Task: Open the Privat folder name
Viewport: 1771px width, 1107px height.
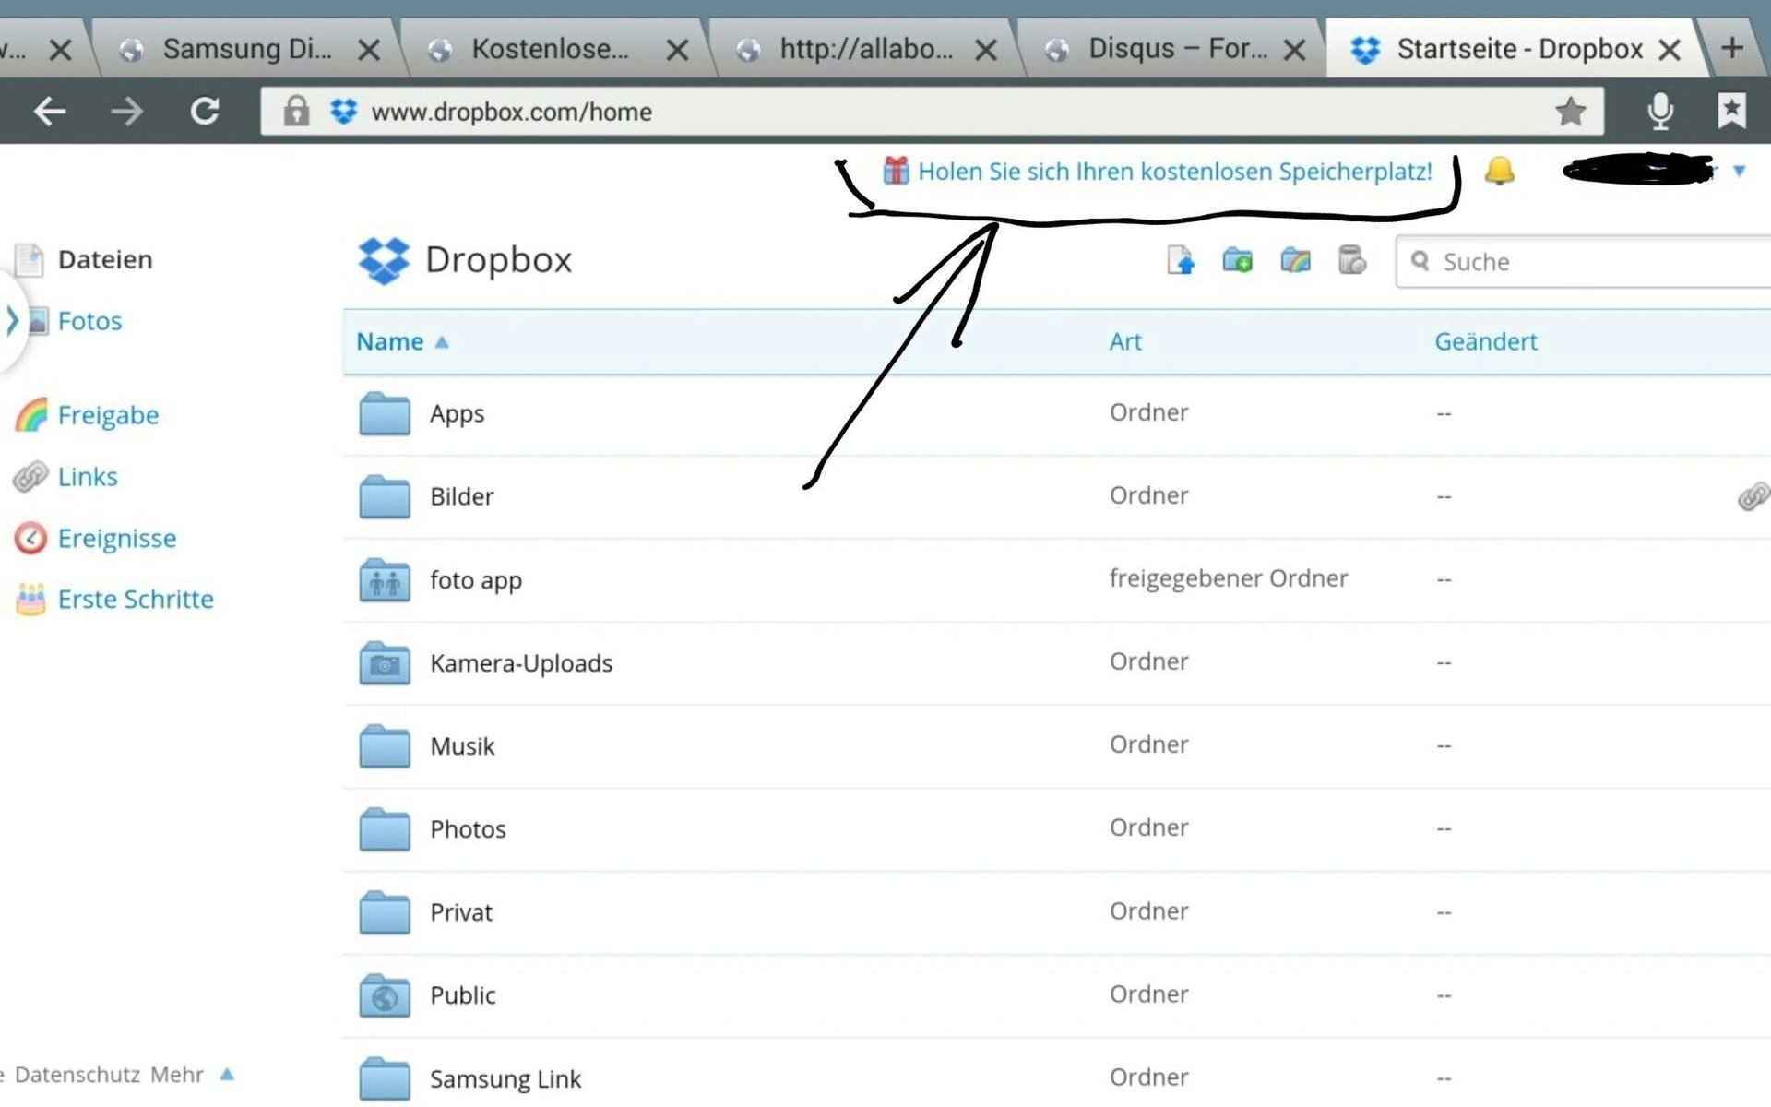Action: (x=461, y=911)
